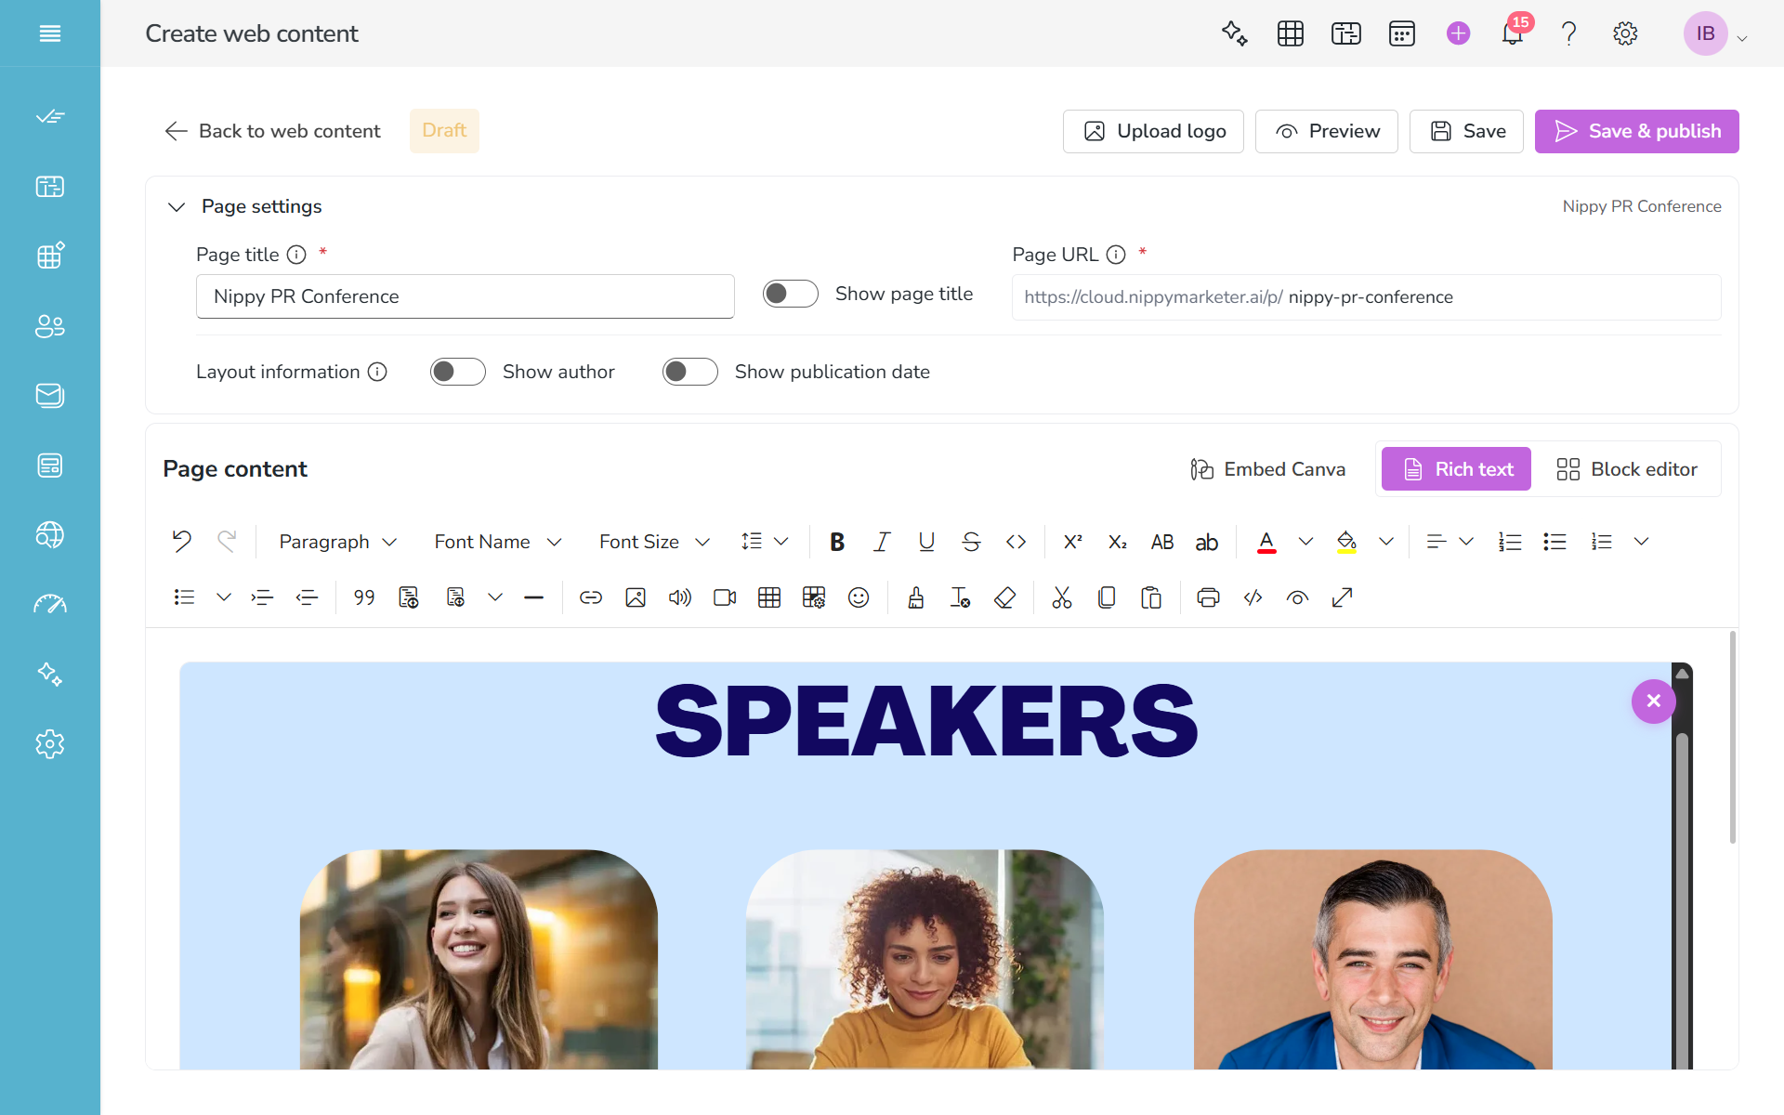Open the hamburger navigation menu
1784x1115 pixels.
pos(50,33)
